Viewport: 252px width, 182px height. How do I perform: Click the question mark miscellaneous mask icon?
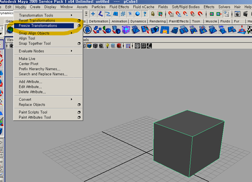(145, 14)
